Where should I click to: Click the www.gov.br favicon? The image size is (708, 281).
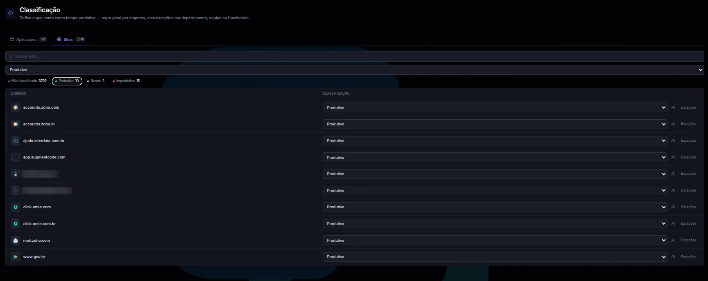[16, 257]
